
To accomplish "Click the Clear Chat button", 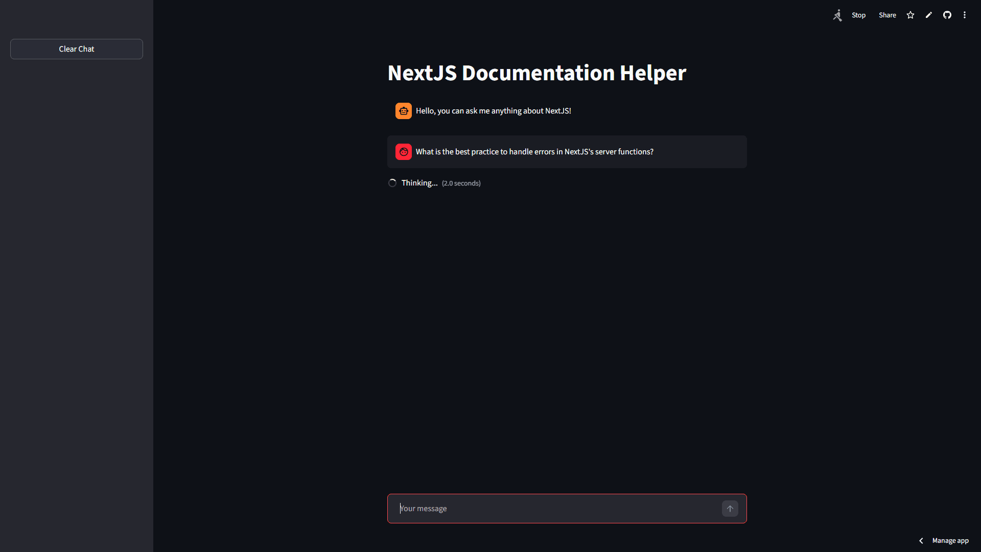I will click(x=77, y=49).
